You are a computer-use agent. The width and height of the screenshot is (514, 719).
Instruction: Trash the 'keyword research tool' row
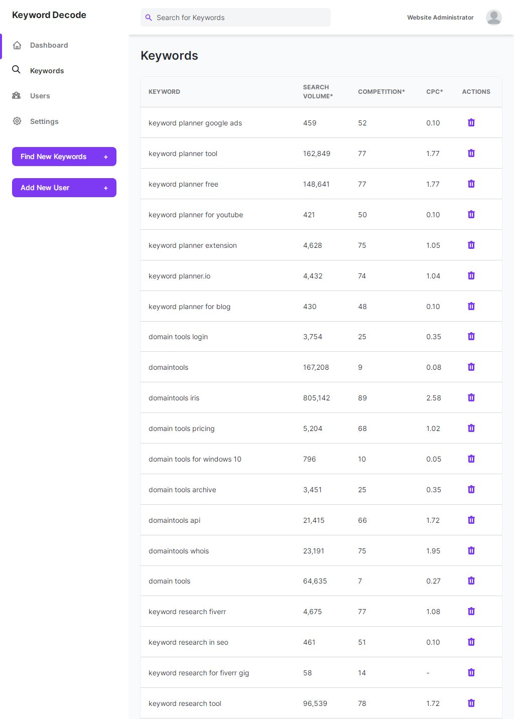click(471, 703)
